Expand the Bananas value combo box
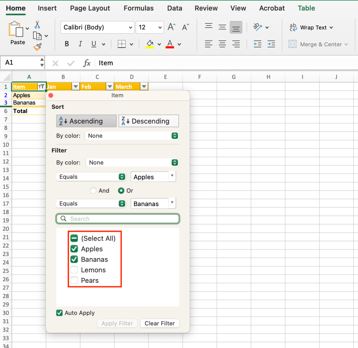Viewport: 358px width, 348px height. point(172,203)
